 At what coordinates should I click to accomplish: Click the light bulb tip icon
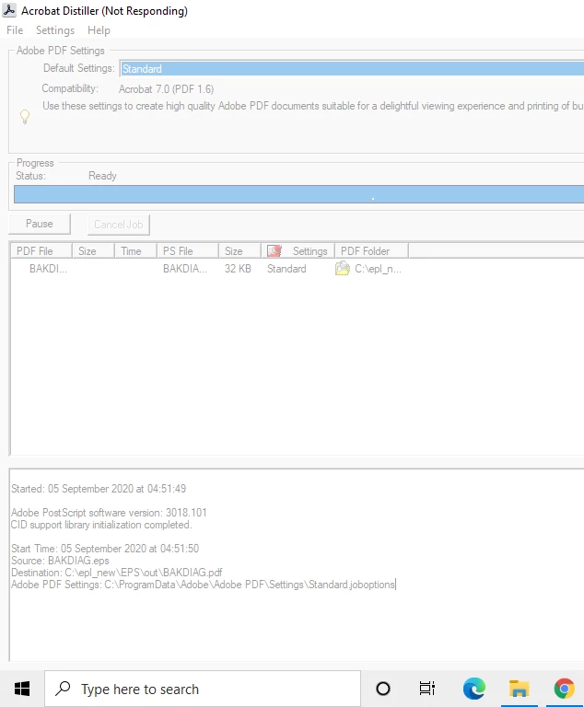pos(25,116)
